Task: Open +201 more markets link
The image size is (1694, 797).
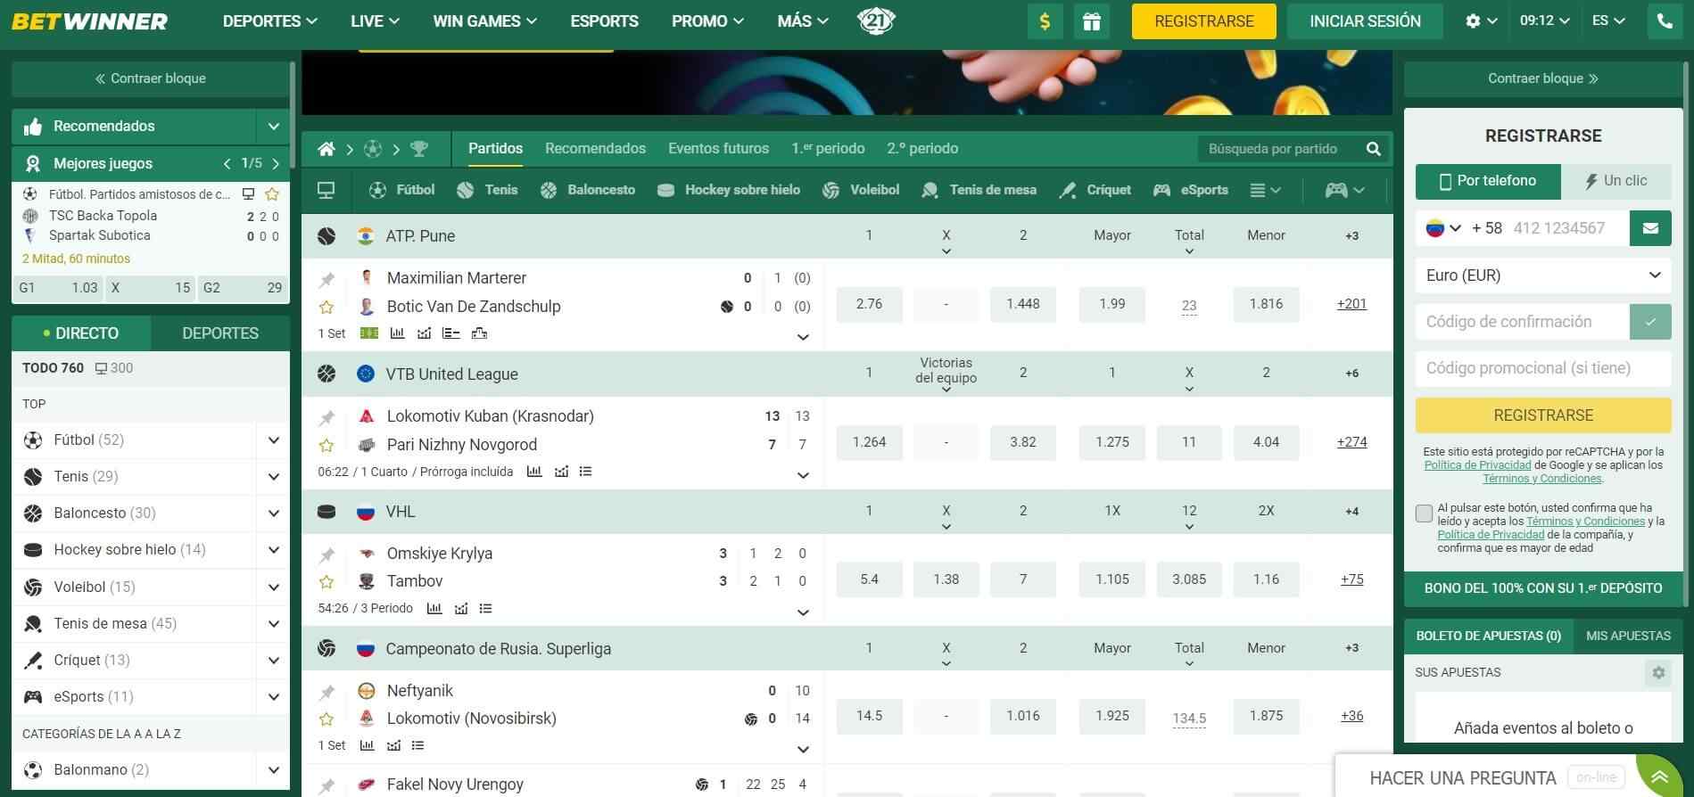Action: click(1351, 304)
